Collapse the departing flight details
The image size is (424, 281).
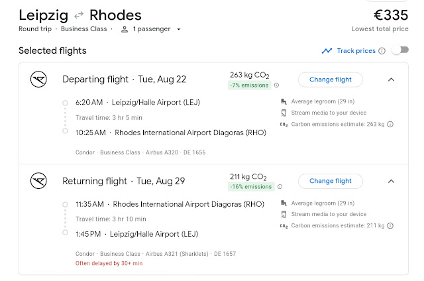point(391,80)
